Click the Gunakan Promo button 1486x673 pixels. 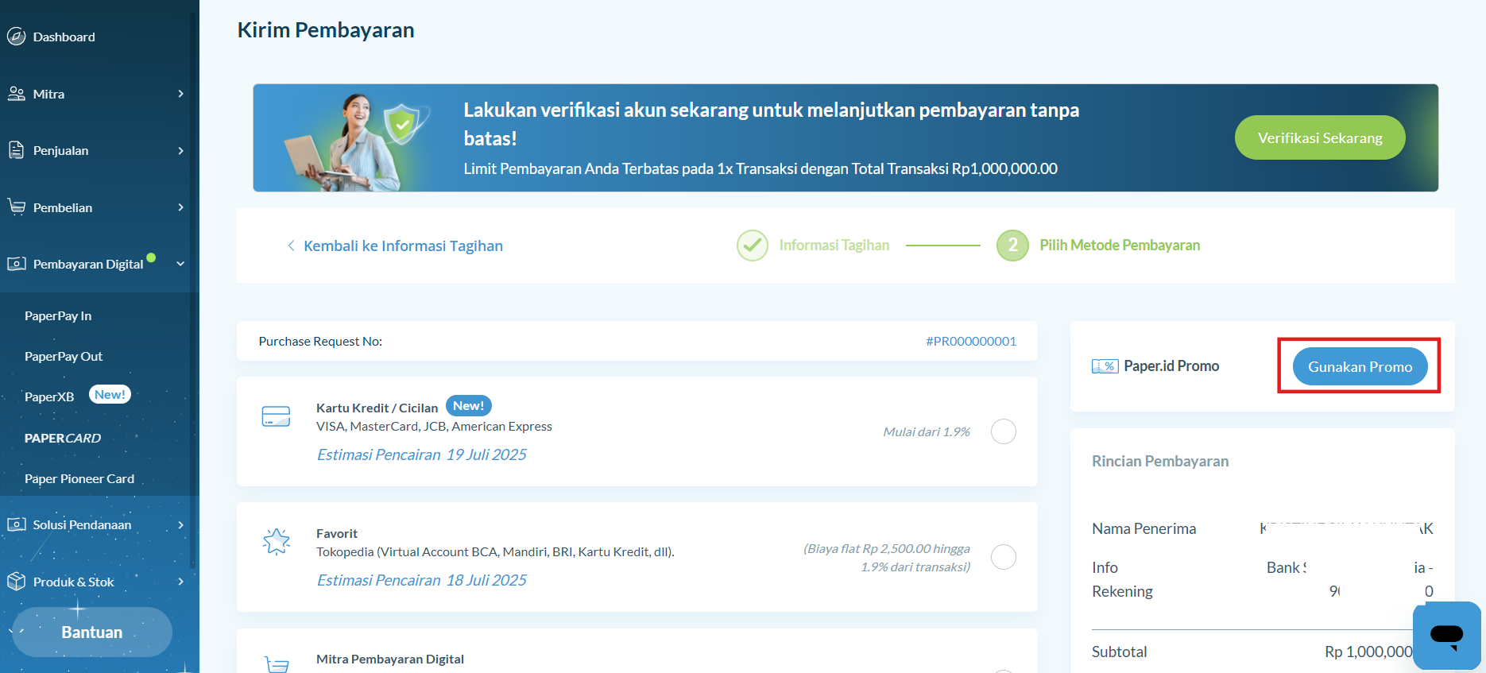(x=1360, y=366)
